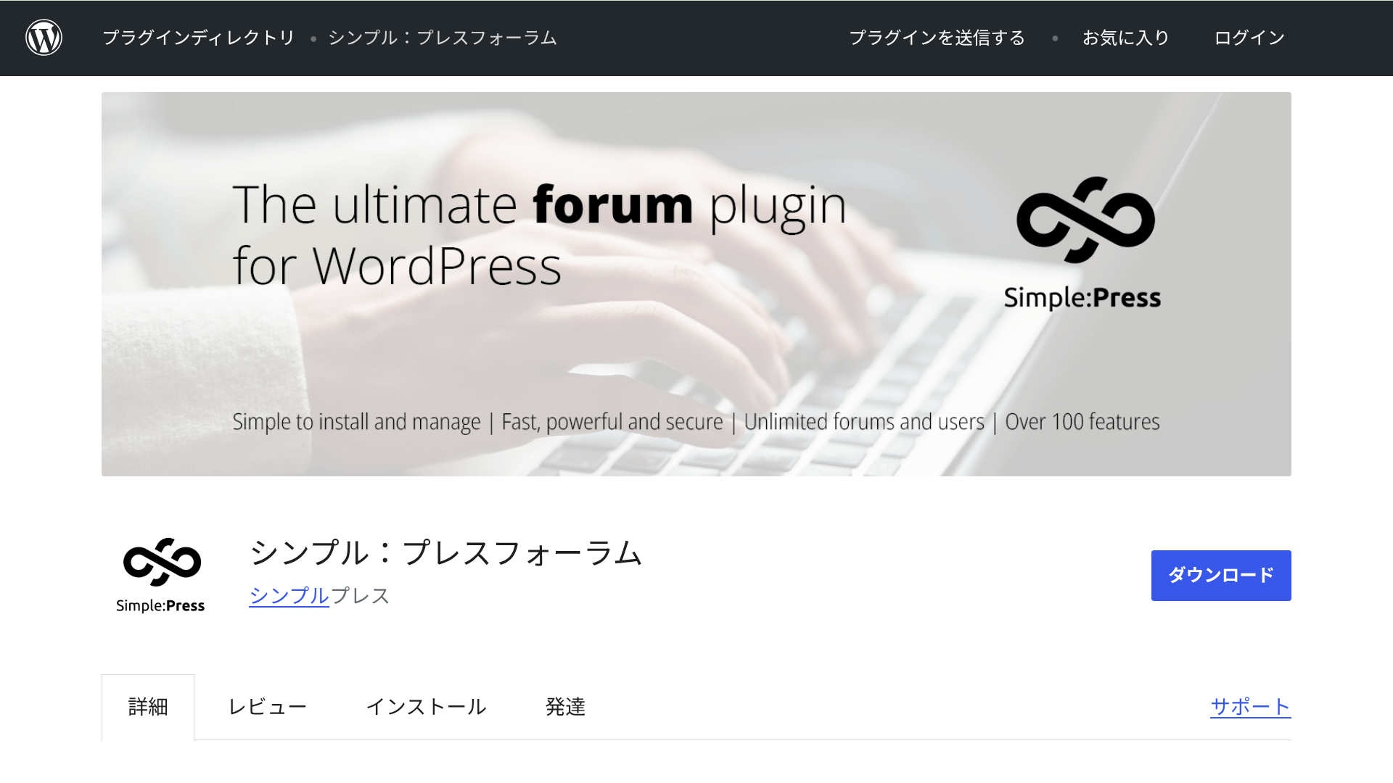Click the dot between プラグインを送信する and お気に入り
The height and width of the screenshot is (783, 1393).
[x=1054, y=38]
